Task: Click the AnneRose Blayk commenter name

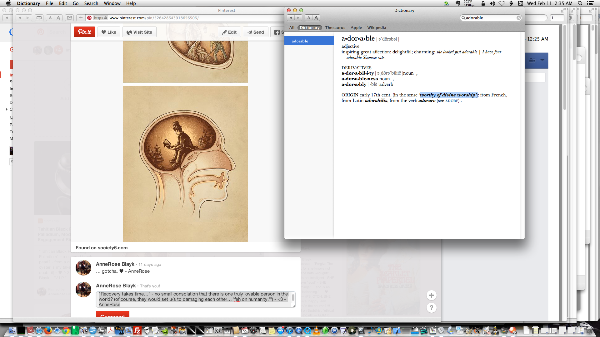Action: coord(115,264)
